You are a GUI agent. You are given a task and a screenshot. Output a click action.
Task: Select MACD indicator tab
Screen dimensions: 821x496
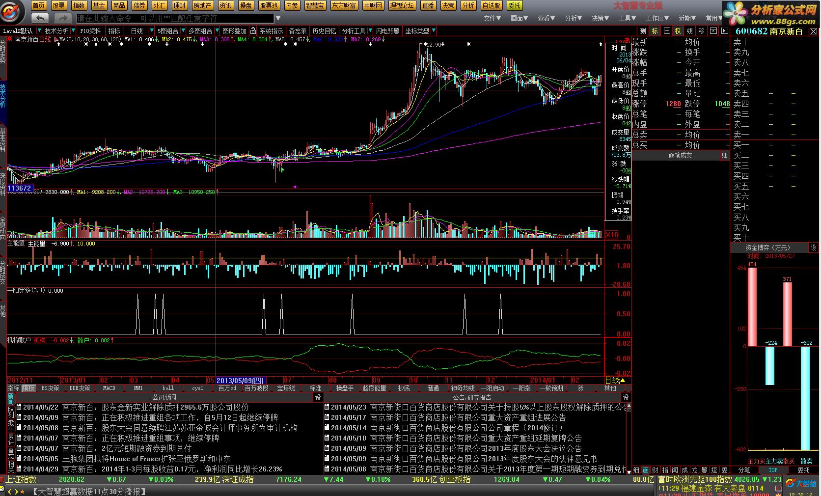(109, 388)
